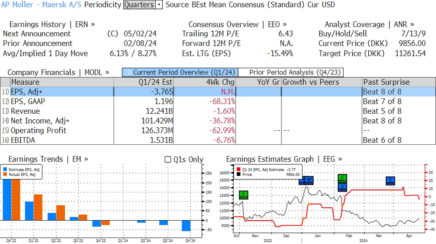This screenshot has width=436, height=244.
Task: Select the EPS, Adj+ row
Action: (218, 92)
